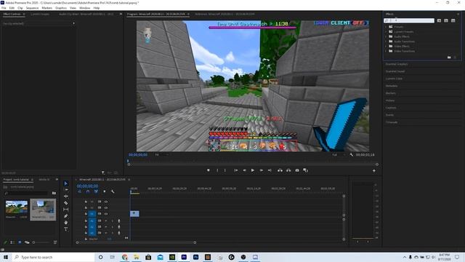Open the Essential Graphics panel
The width and height of the screenshot is (465, 262).
point(397,64)
